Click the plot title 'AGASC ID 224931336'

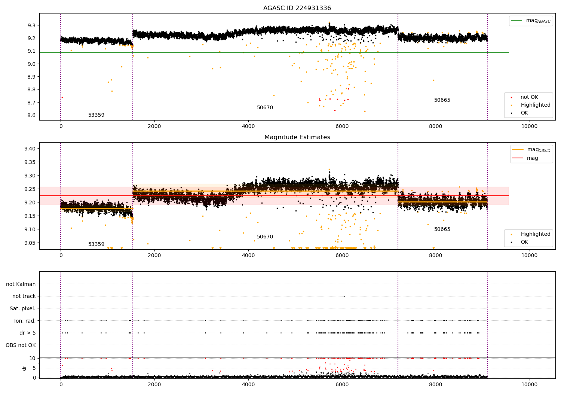point(297,8)
